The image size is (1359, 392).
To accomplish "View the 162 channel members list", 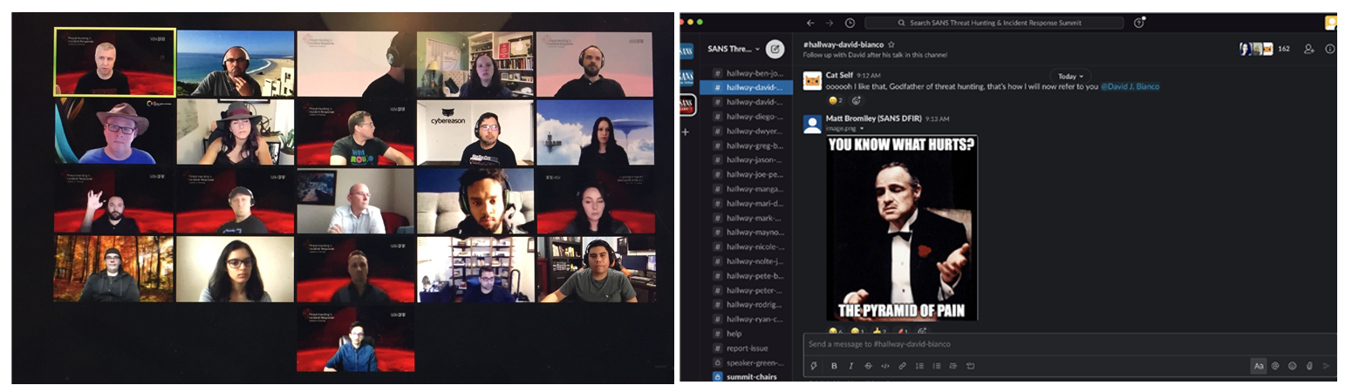I will [x=1265, y=49].
